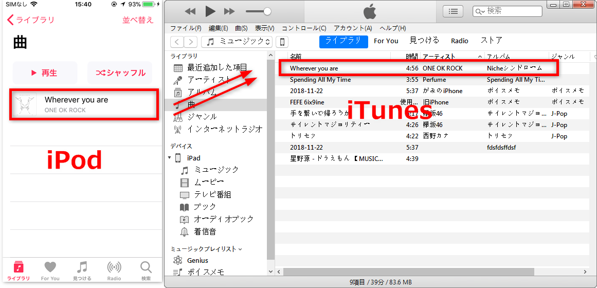This screenshot has width=597, height=288.
Task: Click the play button in iTunes toolbar
Action: coord(210,11)
